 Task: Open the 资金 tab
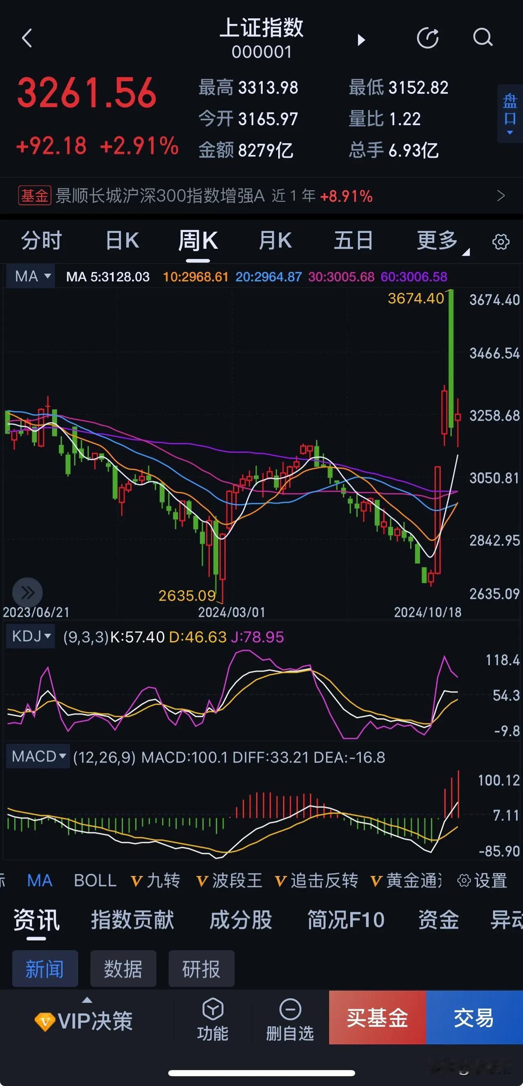click(x=438, y=920)
